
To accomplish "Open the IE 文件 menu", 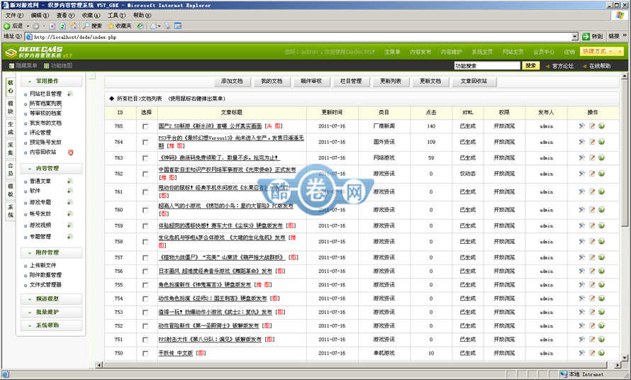I will point(14,16).
